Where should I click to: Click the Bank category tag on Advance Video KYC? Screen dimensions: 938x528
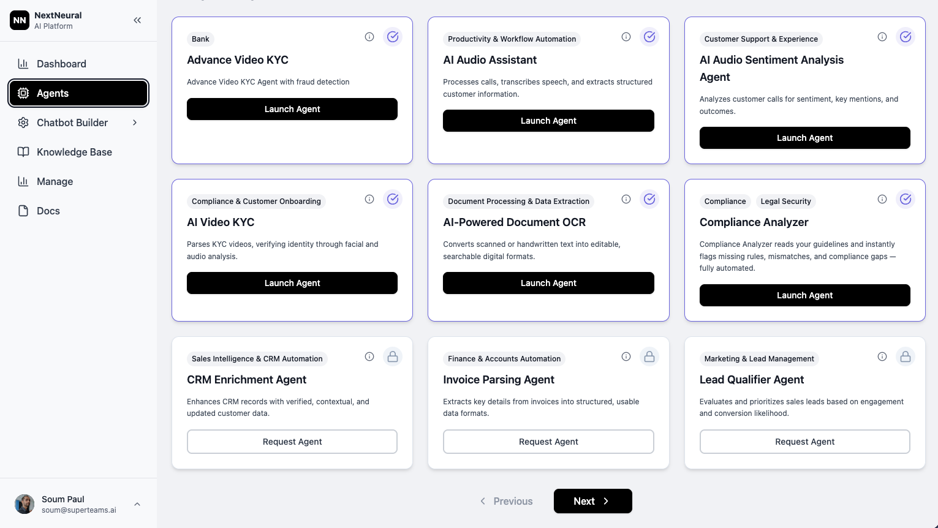200,39
